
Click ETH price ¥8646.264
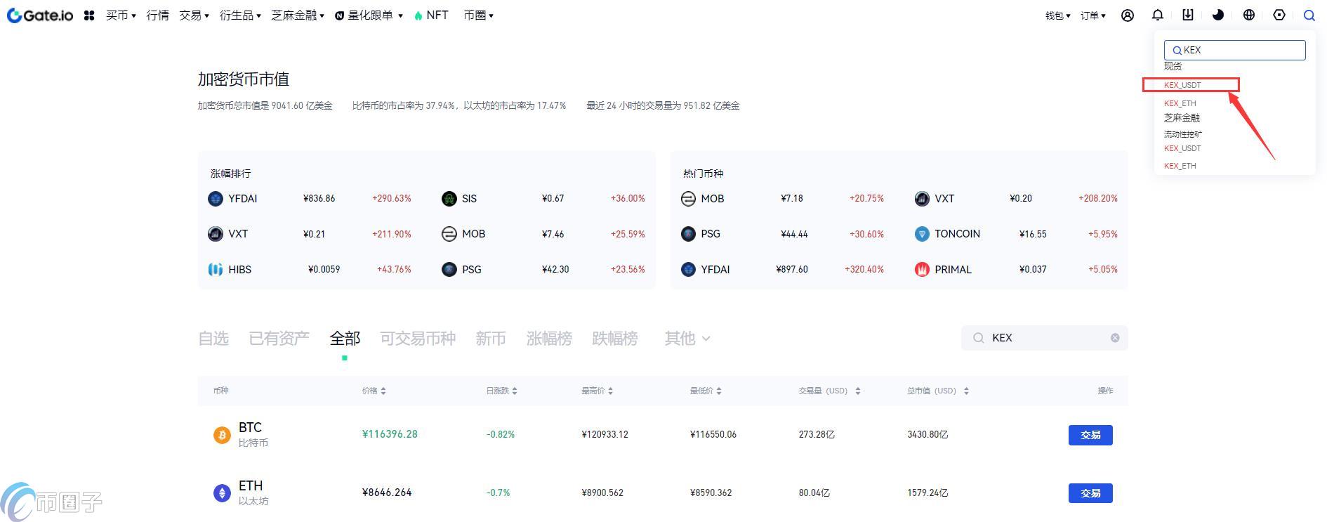pos(387,492)
